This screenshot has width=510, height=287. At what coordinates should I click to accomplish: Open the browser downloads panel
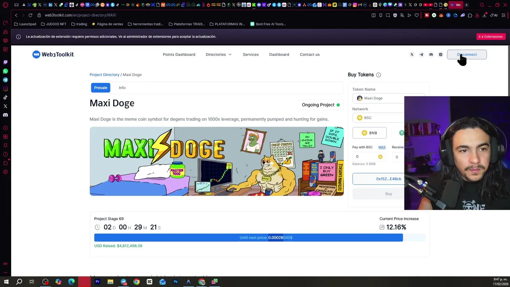484,15
